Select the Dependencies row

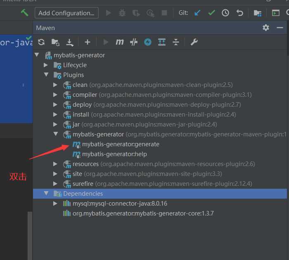(x=160, y=194)
